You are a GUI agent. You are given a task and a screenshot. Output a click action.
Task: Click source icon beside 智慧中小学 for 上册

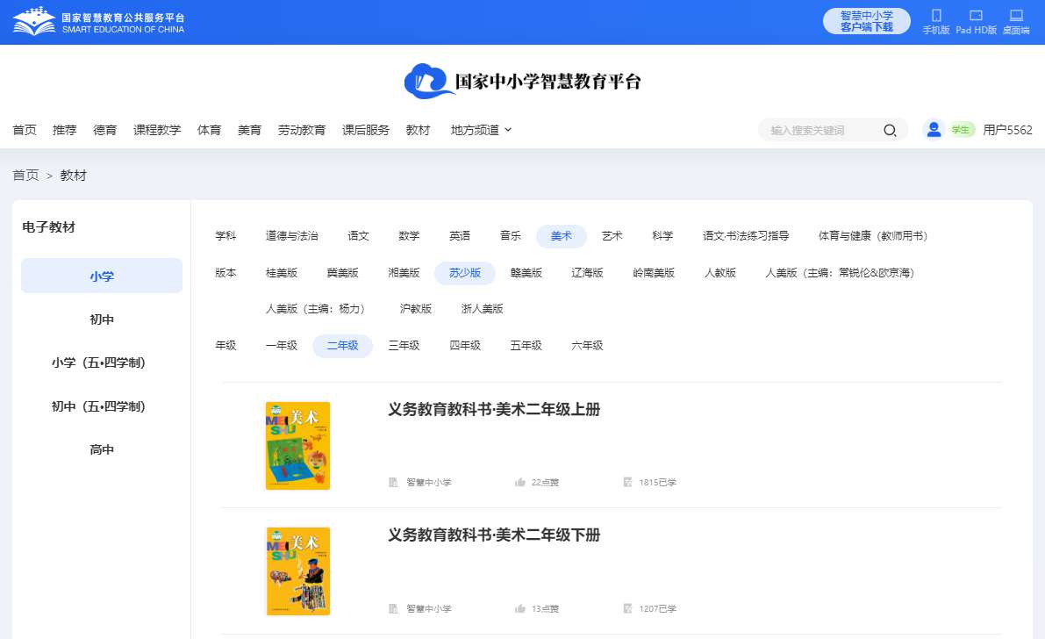(393, 482)
